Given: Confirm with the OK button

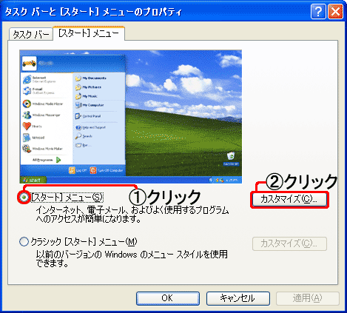Looking at the screenshot, I should [168, 298].
